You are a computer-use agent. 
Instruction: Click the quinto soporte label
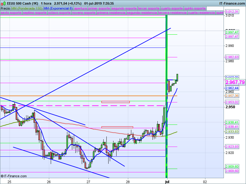(195, 8)
